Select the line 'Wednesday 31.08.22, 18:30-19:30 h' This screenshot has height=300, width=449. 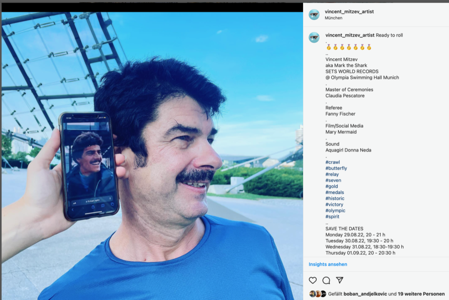tap(365, 247)
